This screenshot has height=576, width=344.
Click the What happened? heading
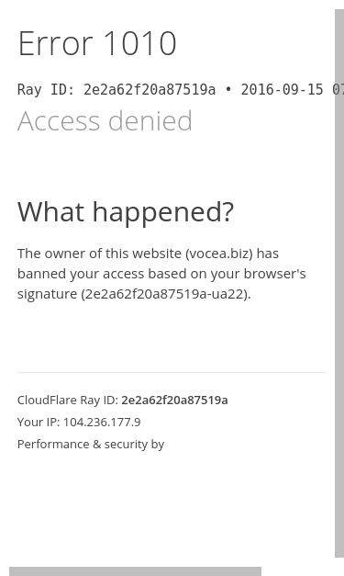pos(126,212)
